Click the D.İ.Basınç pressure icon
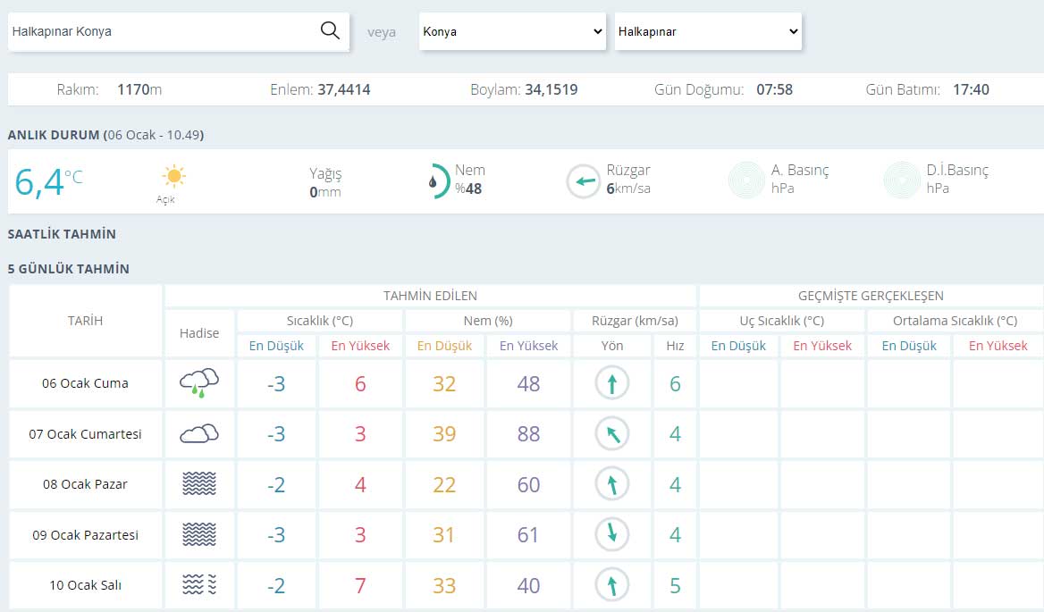This screenshot has height=612, width=1044. 902,180
